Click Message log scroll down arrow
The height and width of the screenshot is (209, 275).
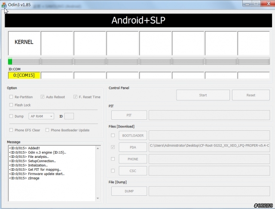coord(98,198)
